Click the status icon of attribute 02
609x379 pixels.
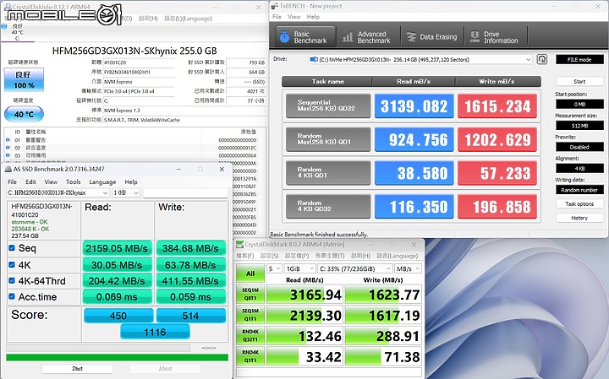tap(8, 147)
